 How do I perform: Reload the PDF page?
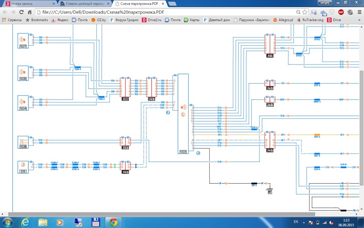coord(21,12)
